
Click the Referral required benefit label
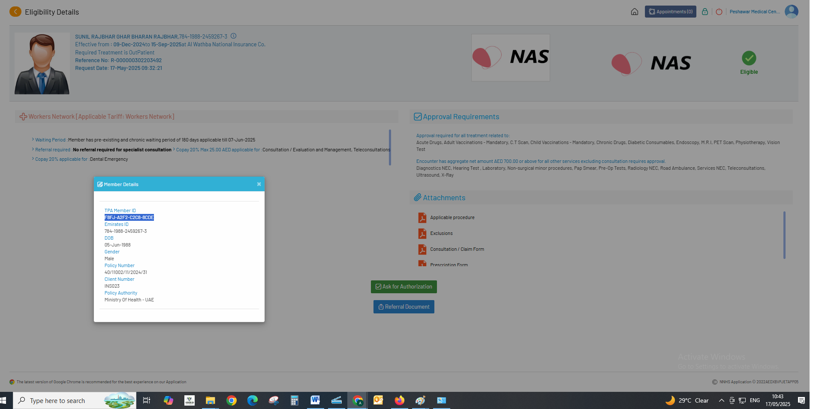click(53, 150)
